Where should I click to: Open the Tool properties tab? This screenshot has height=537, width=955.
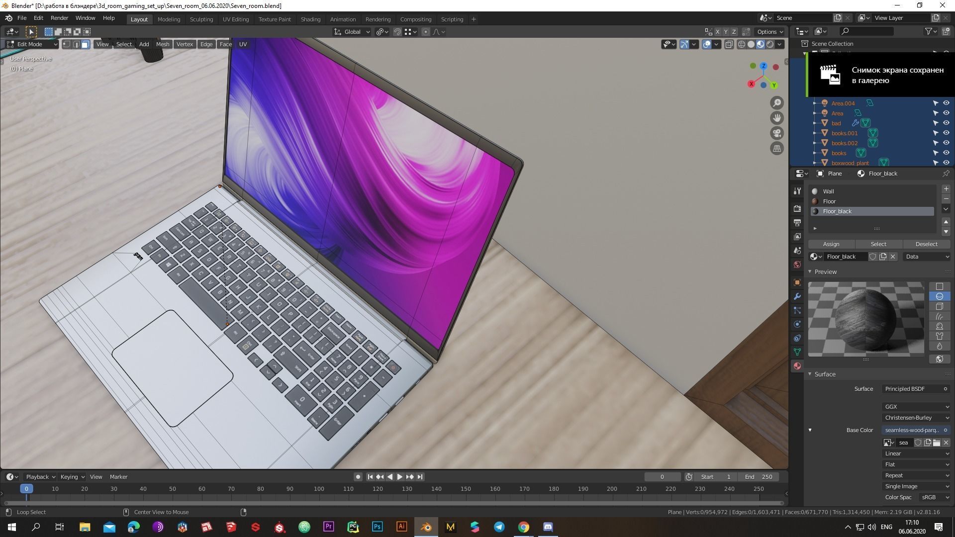(797, 191)
